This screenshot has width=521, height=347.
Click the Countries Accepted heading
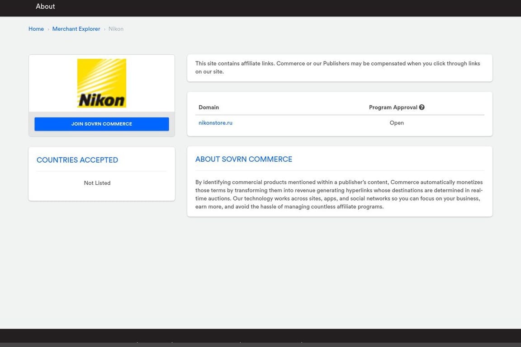(77, 160)
